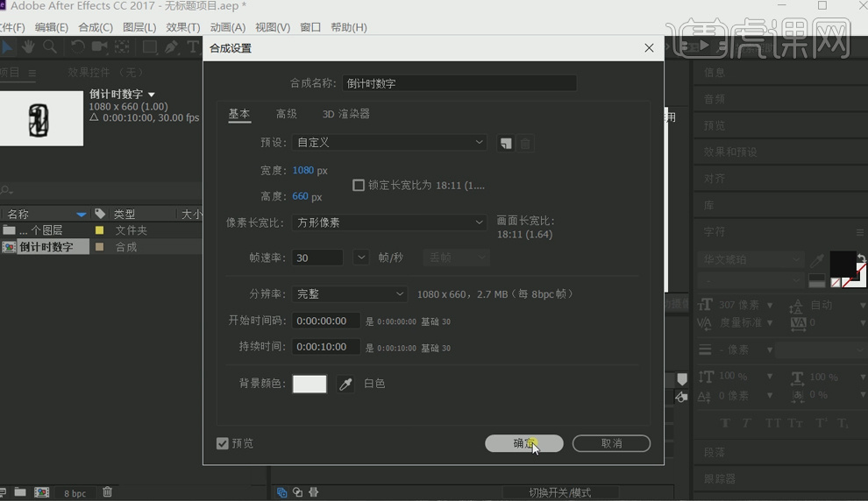This screenshot has width=868, height=501.
Task: Open the 编辑(E) menu
Action: (52, 27)
